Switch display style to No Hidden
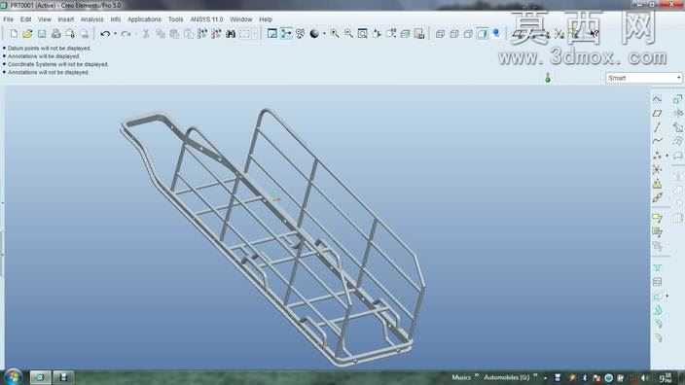Screen dimensions: 685x385 [x=468, y=34]
